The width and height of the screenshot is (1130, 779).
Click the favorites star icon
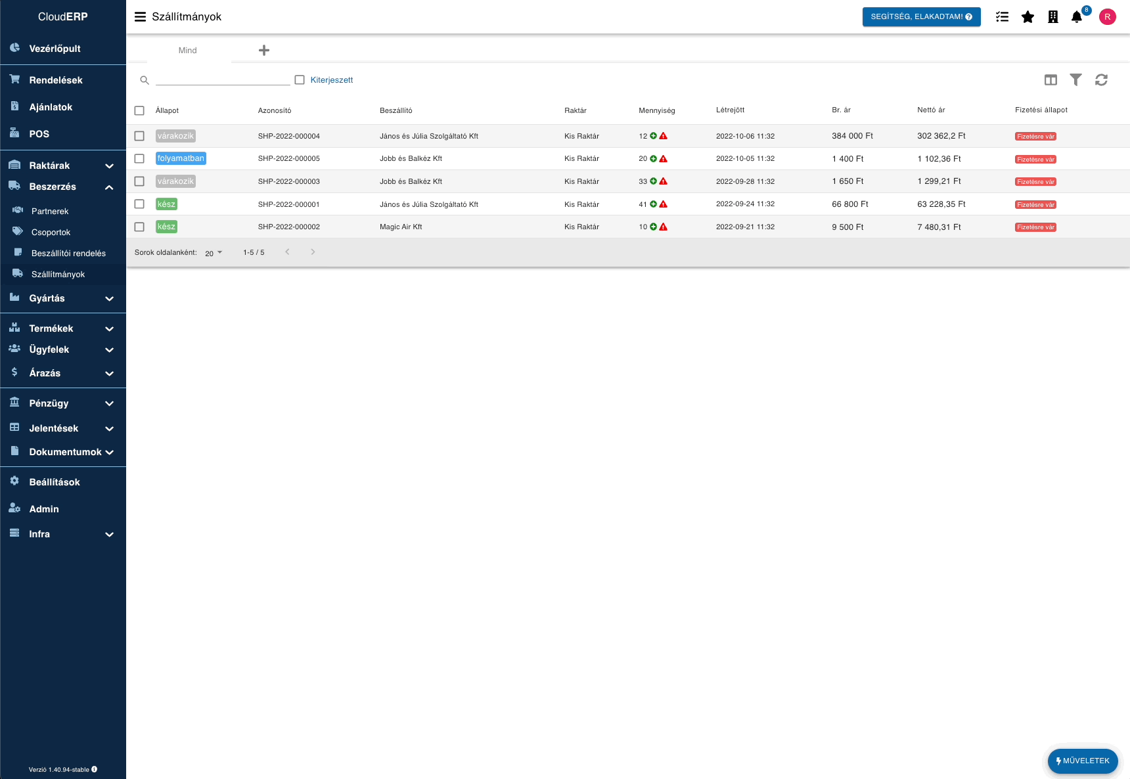point(1028,17)
